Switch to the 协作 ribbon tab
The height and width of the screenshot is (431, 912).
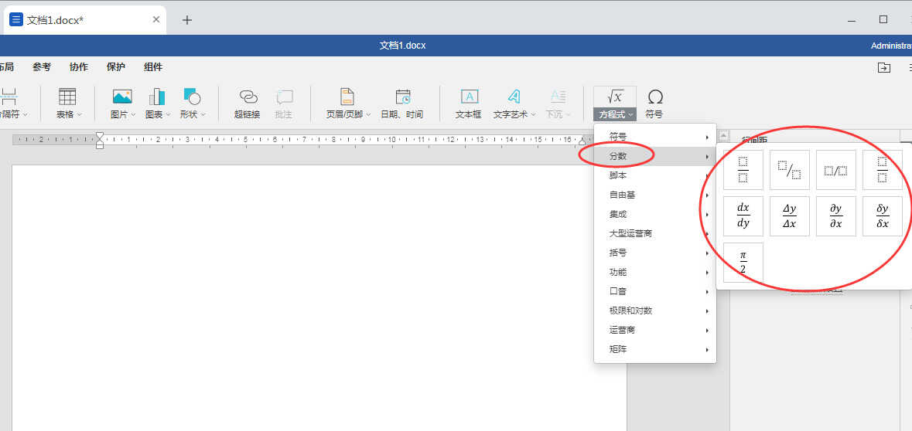pos(79,66)
